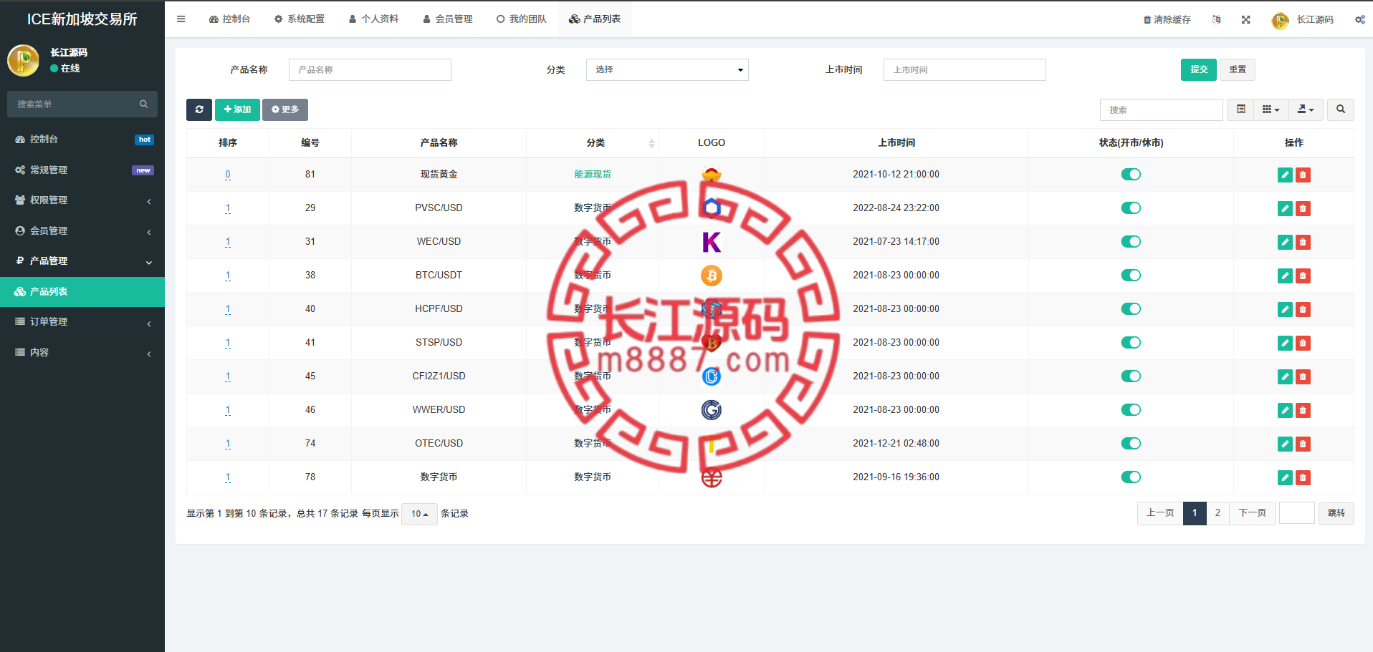Screen dimensions: 1373x652
Task: Edit the 现货黄金 product row
Action: (1285, 175)
